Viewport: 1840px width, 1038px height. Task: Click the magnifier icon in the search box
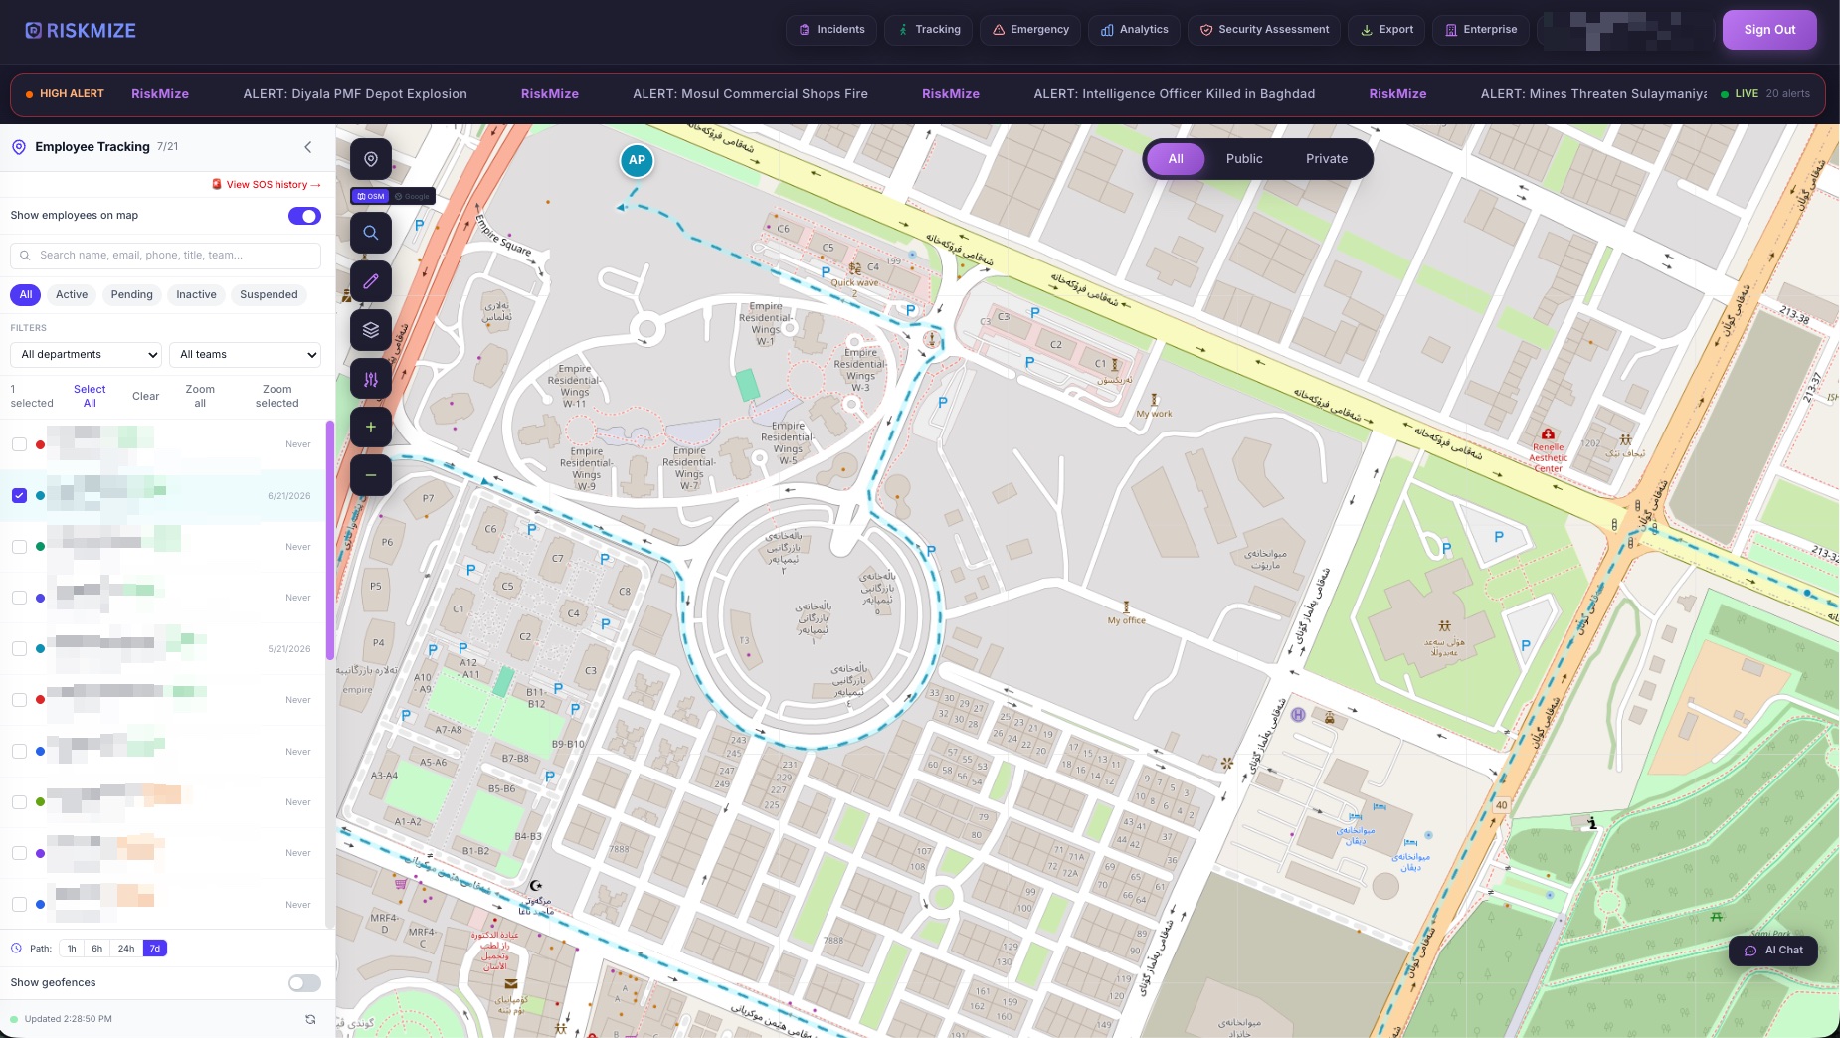click(x=25, y=256)
